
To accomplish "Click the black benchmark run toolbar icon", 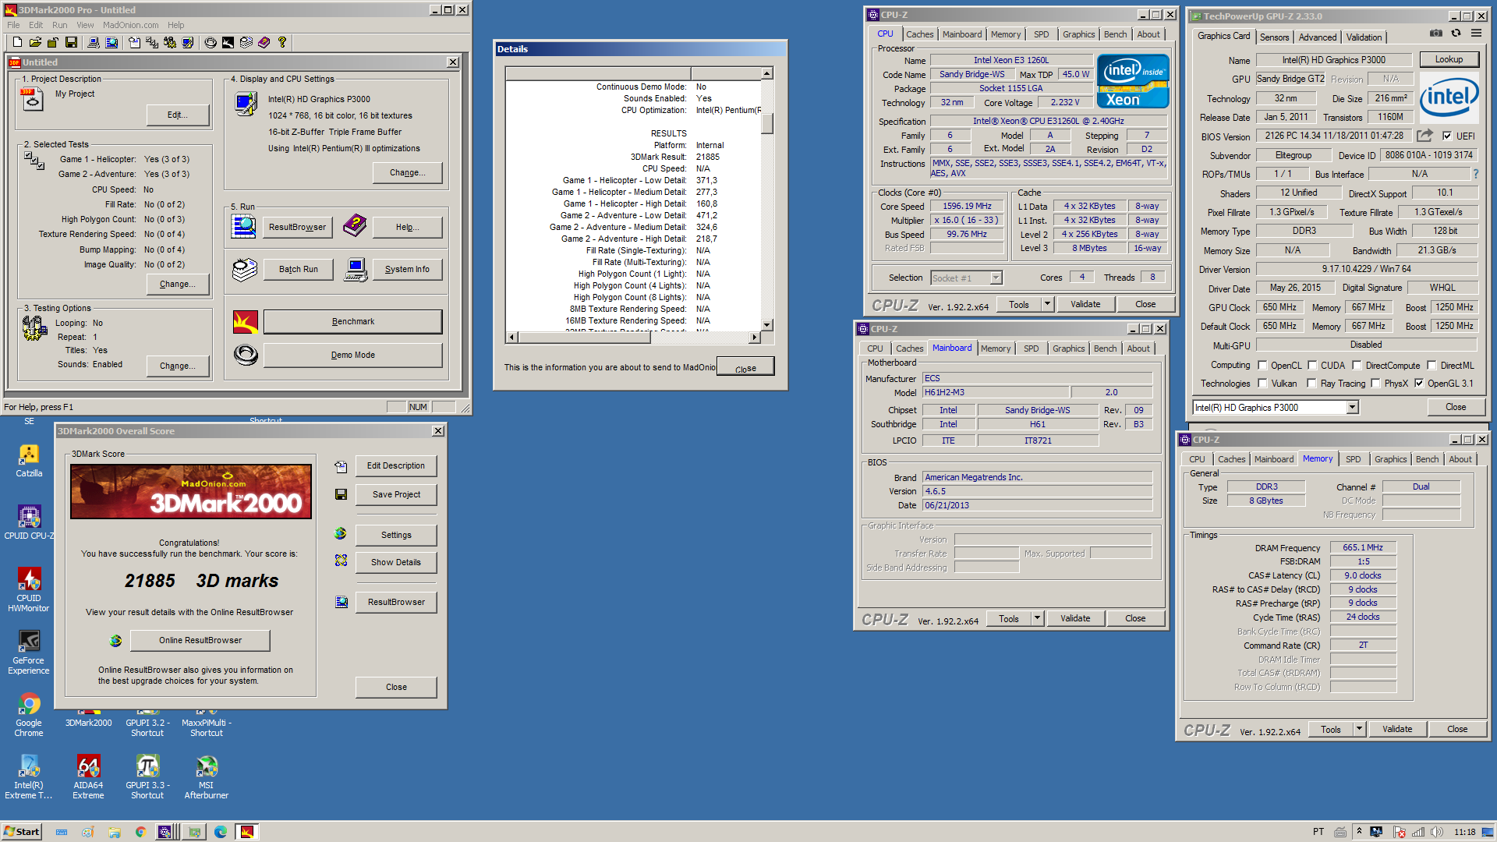I will pyautogui.click(x=228, y=43).
